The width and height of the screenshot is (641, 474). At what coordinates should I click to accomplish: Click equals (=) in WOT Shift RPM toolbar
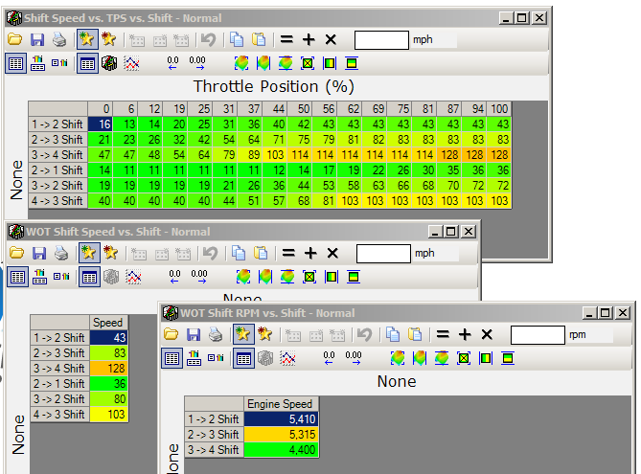[441, 334]
